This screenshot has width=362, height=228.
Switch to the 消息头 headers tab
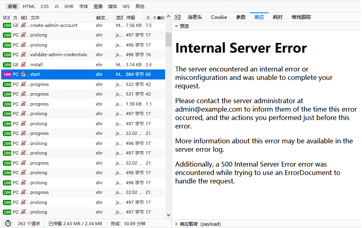pyautogui.click(x=194, y=17)
